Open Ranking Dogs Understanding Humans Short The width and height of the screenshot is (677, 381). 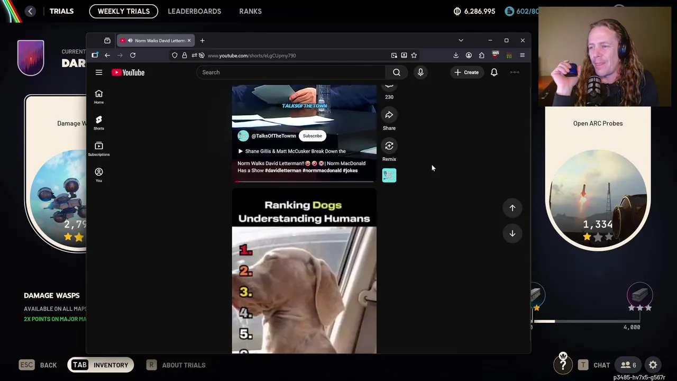click(304, 271)
